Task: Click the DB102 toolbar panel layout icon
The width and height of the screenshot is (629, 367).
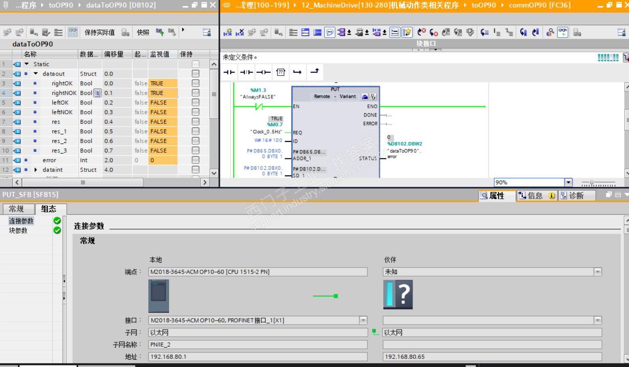Action: click(207, 32)
